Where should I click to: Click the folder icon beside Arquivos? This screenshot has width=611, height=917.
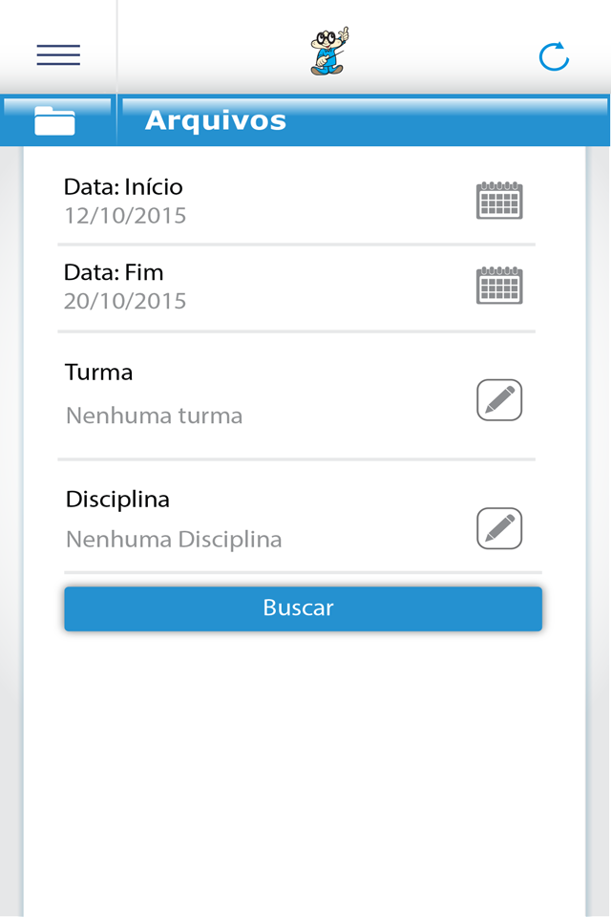pyautogui.click(x=54, y=121)
